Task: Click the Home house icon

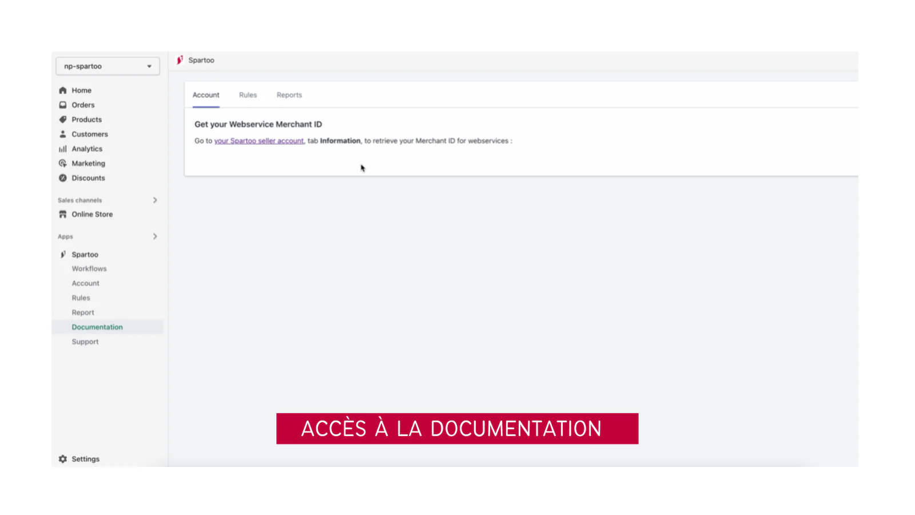Action: 63,90
